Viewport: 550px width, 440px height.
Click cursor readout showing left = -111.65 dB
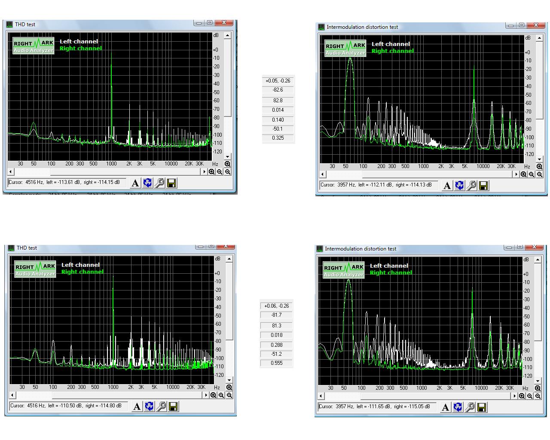377,407
